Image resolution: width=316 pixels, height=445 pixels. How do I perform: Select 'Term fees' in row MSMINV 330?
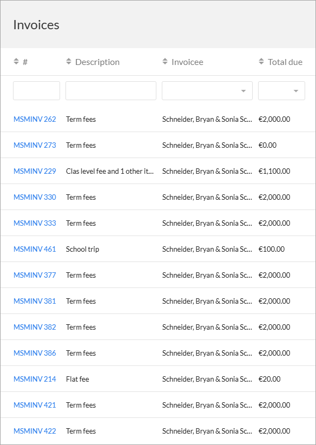coord(81,197)
